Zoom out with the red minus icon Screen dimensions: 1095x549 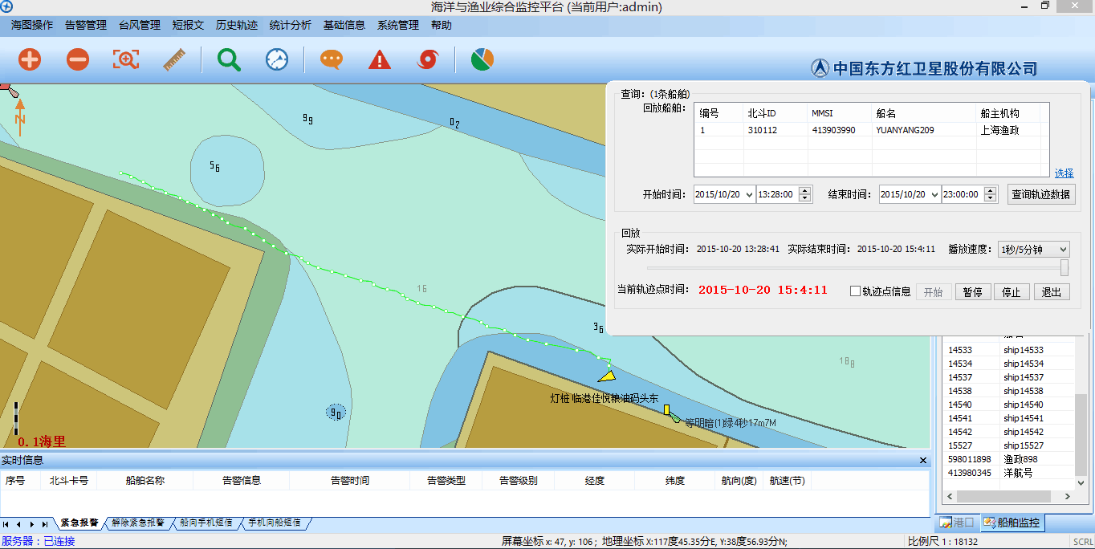(78, 59)
